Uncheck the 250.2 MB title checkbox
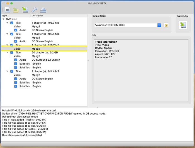 click(x=12, y=45)
